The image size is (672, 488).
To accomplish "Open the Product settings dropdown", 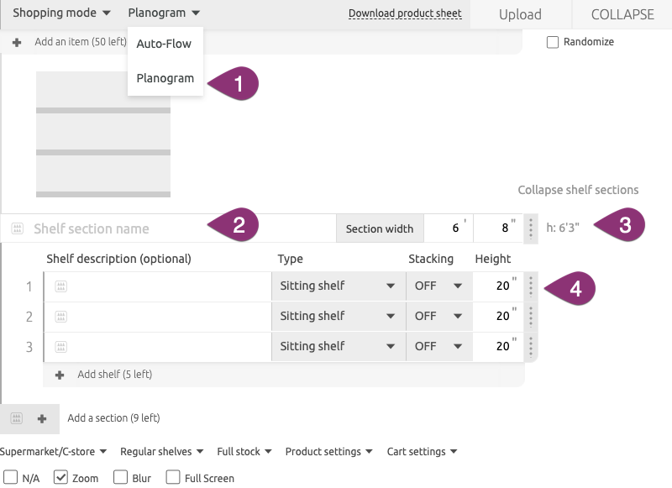I will coord(328,452).
